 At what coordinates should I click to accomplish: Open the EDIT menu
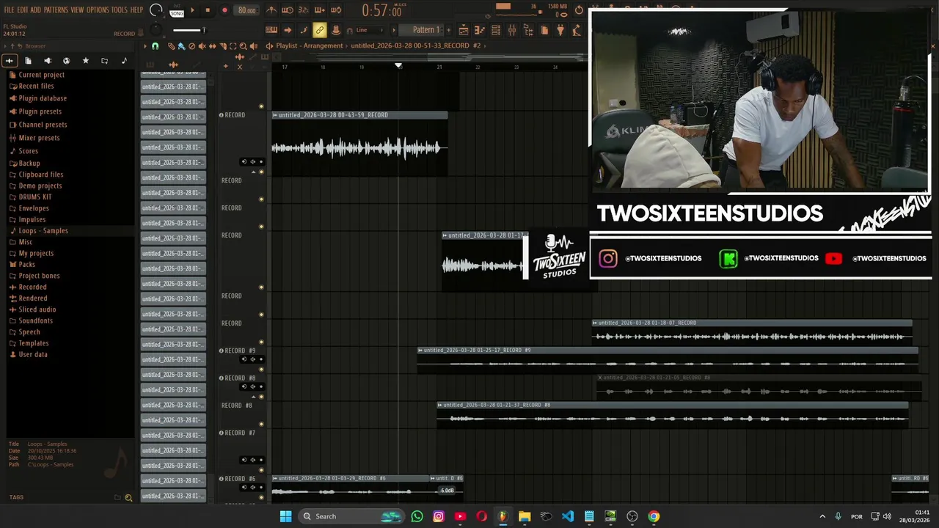[23, 10]
